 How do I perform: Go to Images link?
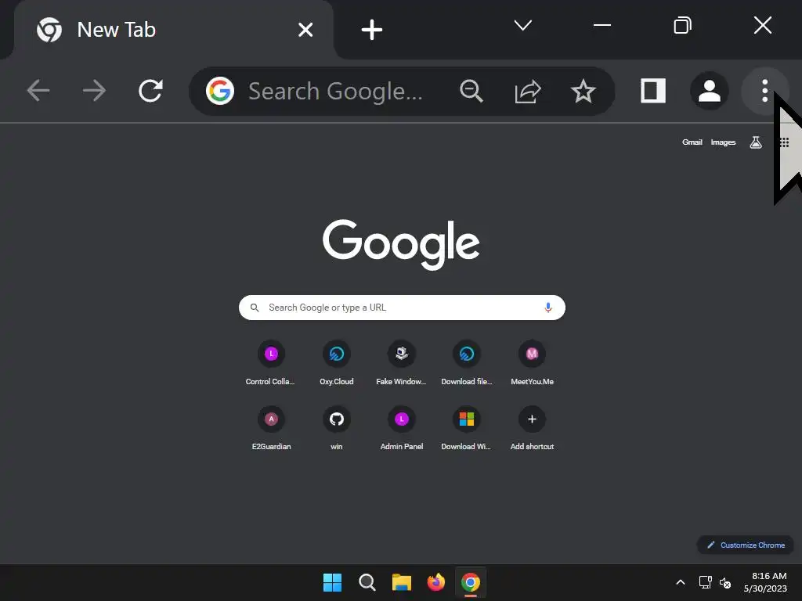(x=723, y=142)
